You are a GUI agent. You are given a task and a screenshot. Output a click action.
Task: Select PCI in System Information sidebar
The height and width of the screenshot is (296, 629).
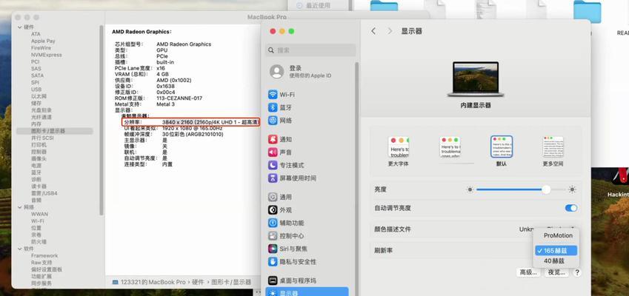click(x=36, y=61)
